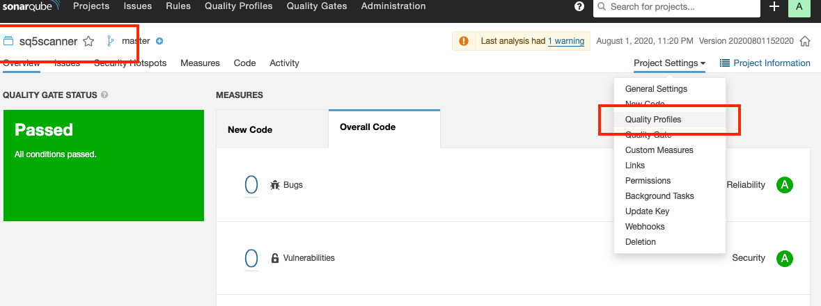Click the Quality Gate Status help icon
Image resolution: width=821 pixels, height=306 pixels.
(x=104, y=95)
